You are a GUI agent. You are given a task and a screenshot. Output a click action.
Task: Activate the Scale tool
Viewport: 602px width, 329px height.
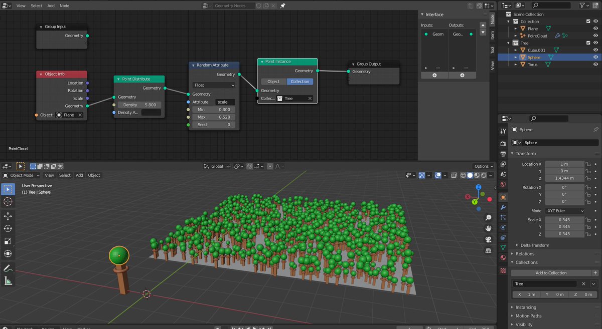click(x=8, y=241)
